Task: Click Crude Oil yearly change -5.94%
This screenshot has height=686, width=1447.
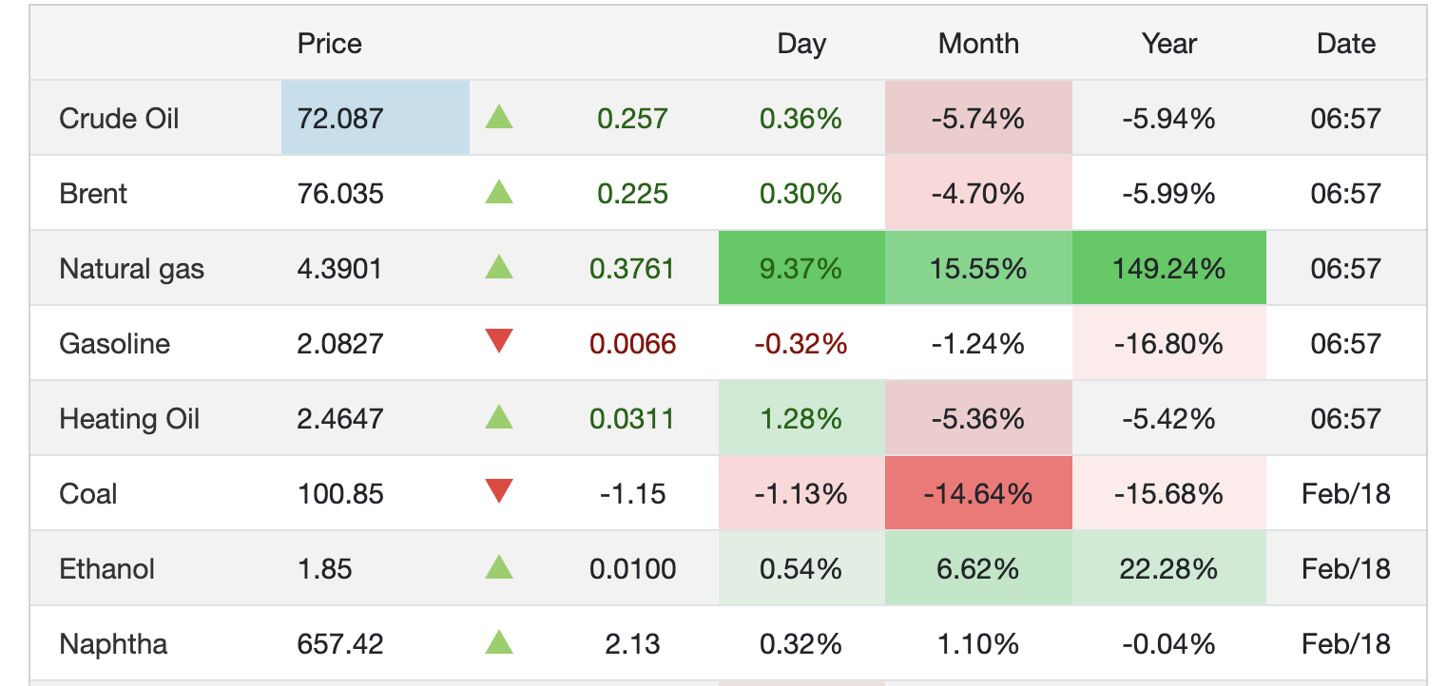Action: [x=1169, y=119]
